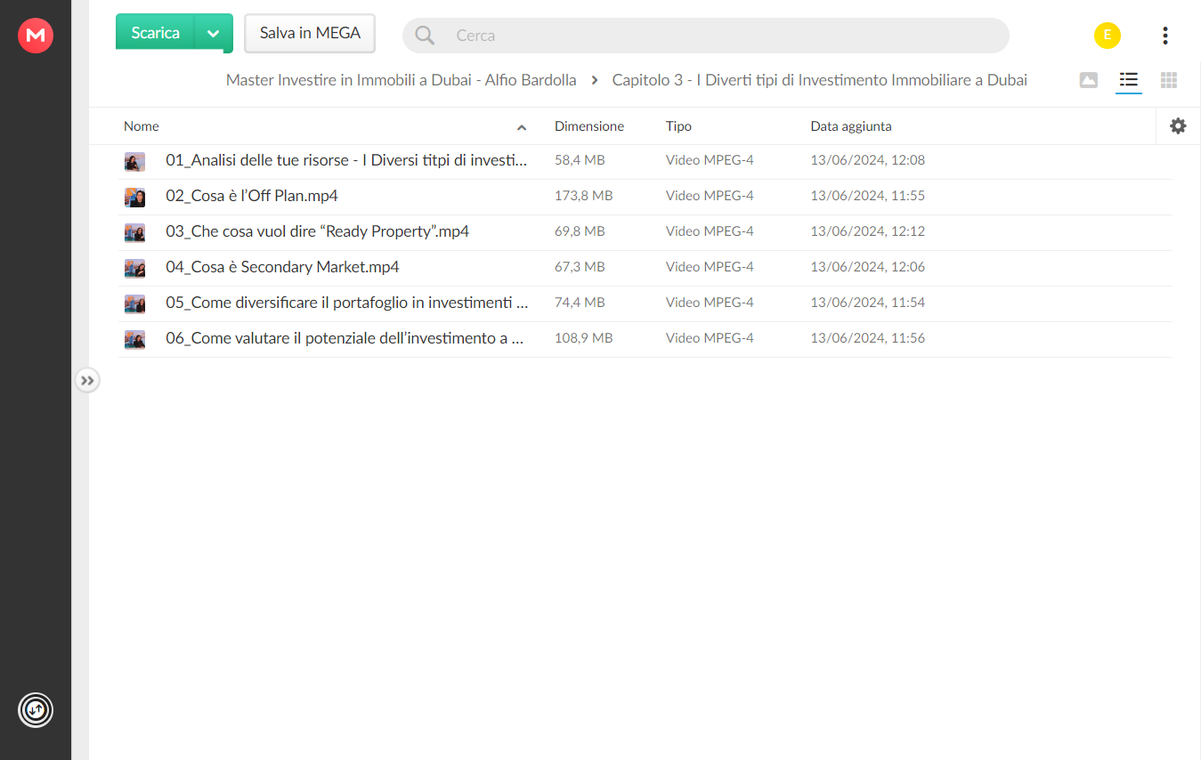Viewport: 1201px width, 760px height.
Task: Select the 02_Cosa è l'Off Plan.mp4 thumbnail
Action: coord(134,197)
